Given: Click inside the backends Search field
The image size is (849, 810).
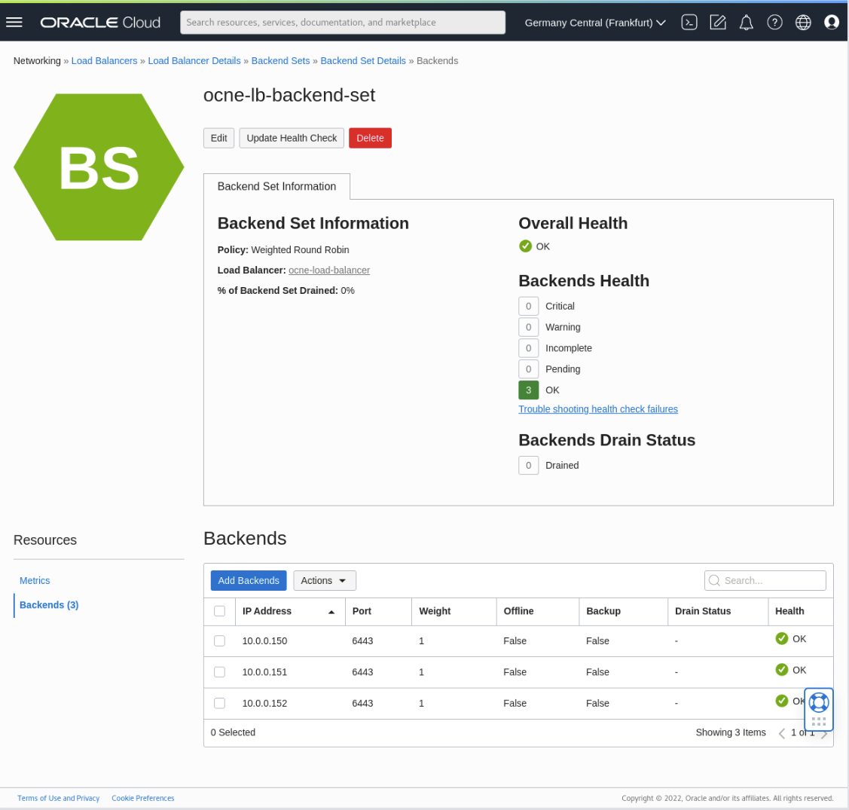Looking at the screenshot, I should (765, 580).
